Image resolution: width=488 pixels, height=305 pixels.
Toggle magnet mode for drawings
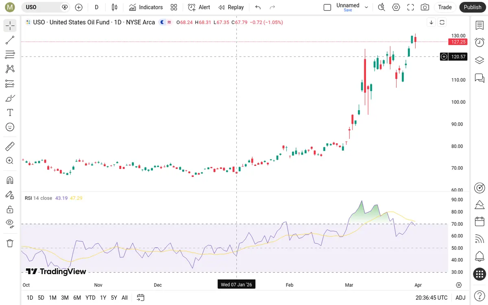[10, 180]
